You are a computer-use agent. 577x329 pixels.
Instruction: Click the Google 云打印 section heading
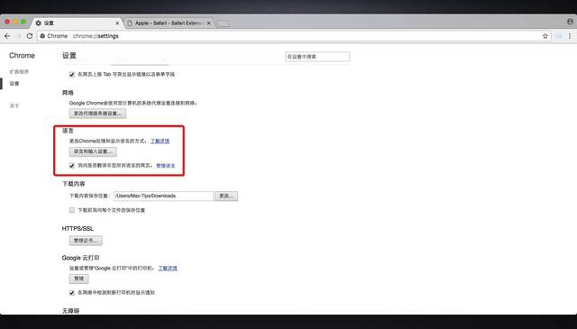coord(80,258)
